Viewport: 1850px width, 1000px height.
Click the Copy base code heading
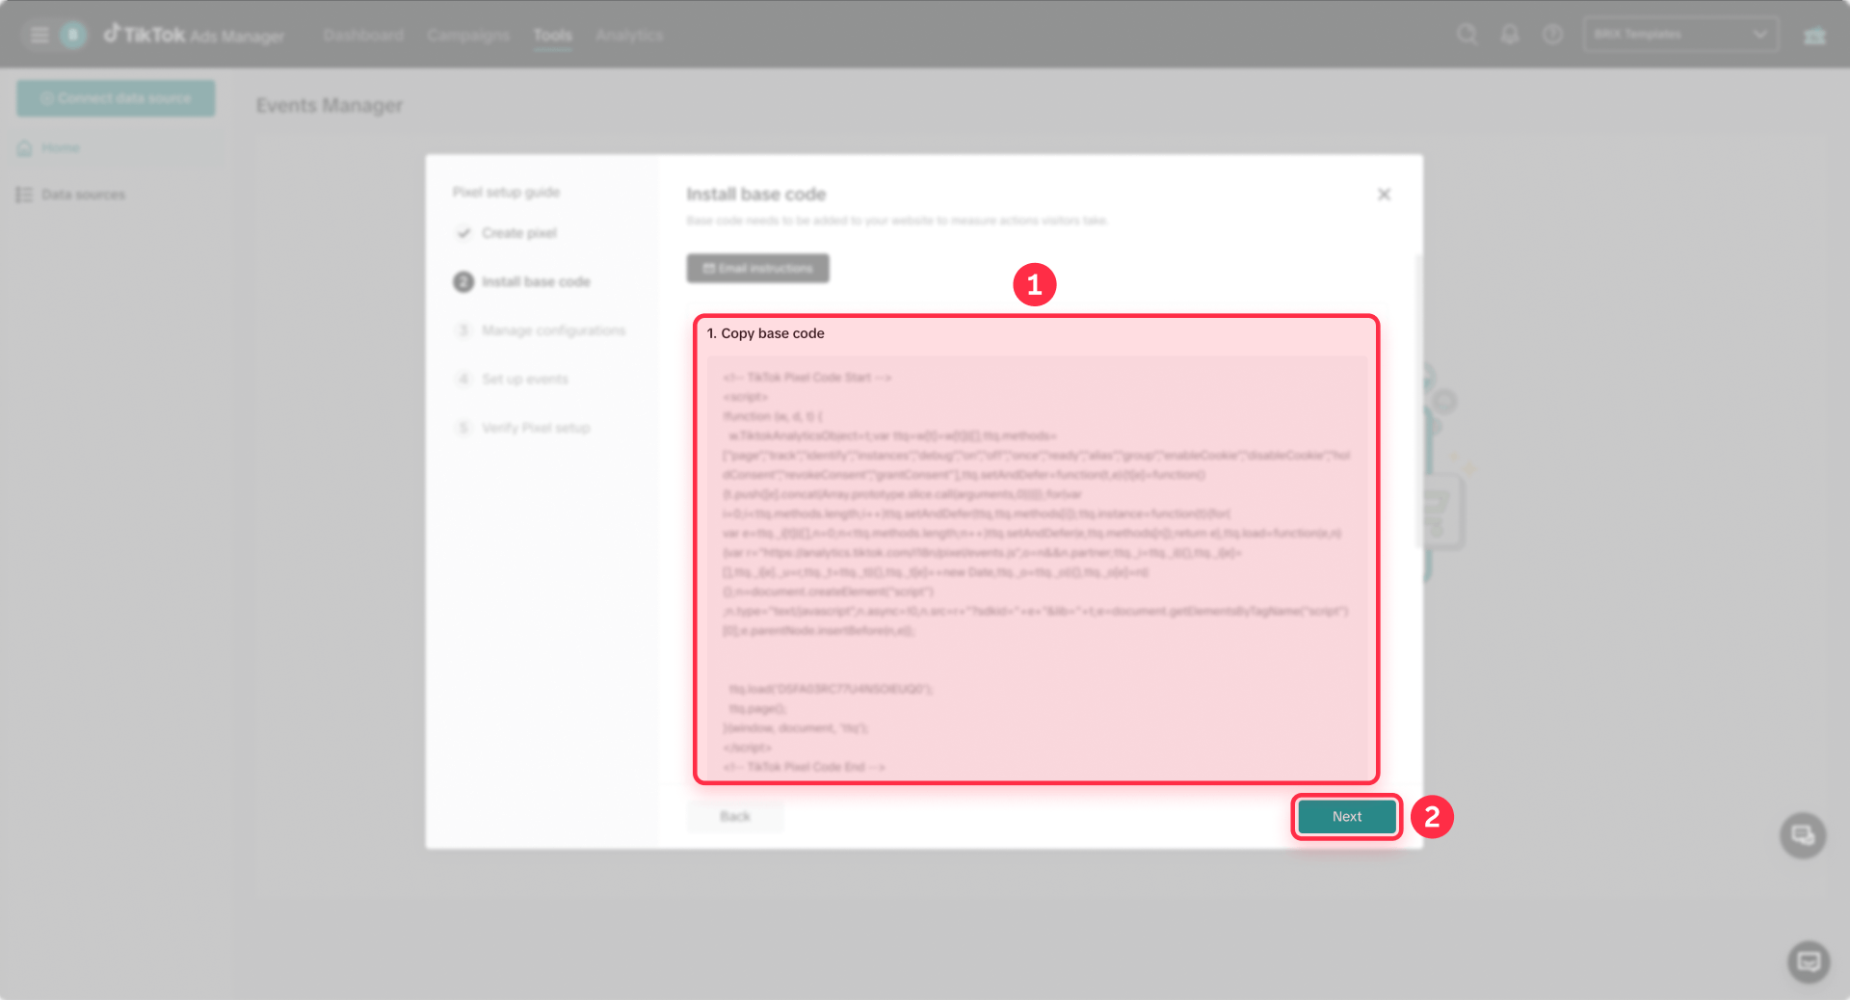tap(766, 333)
